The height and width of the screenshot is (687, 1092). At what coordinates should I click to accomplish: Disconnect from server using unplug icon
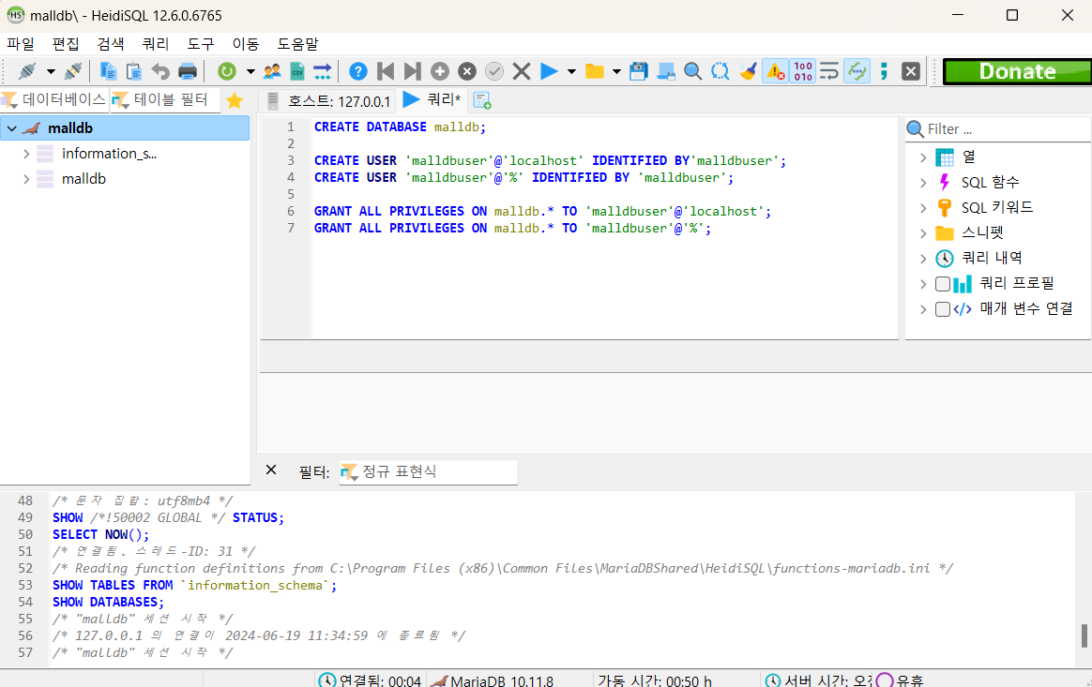pyautogui.click(x=73, y=71)
